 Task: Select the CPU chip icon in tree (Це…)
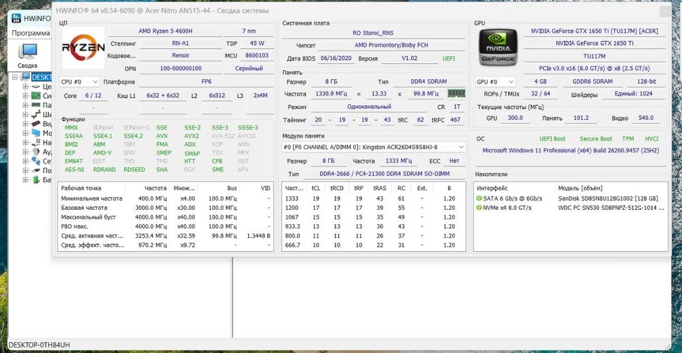36,86
